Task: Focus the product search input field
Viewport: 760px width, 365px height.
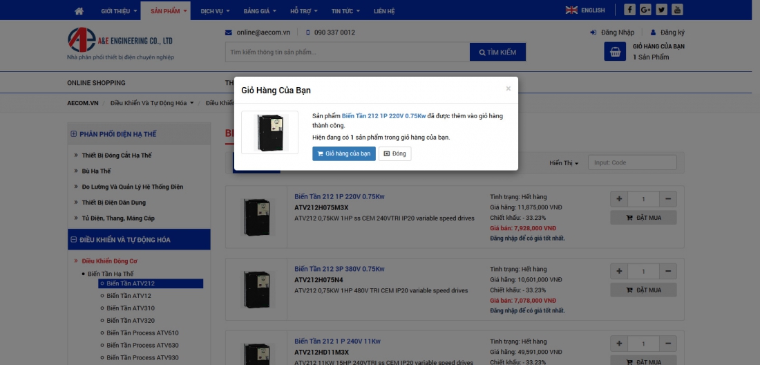Action: pyautogui.click(x=347, y=52)
